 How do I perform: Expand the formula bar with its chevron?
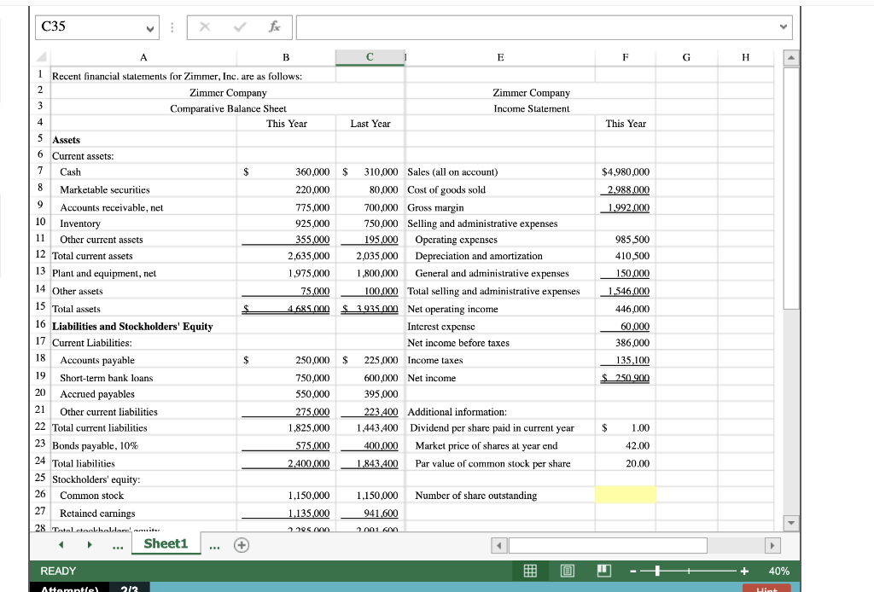click(782, 26)
